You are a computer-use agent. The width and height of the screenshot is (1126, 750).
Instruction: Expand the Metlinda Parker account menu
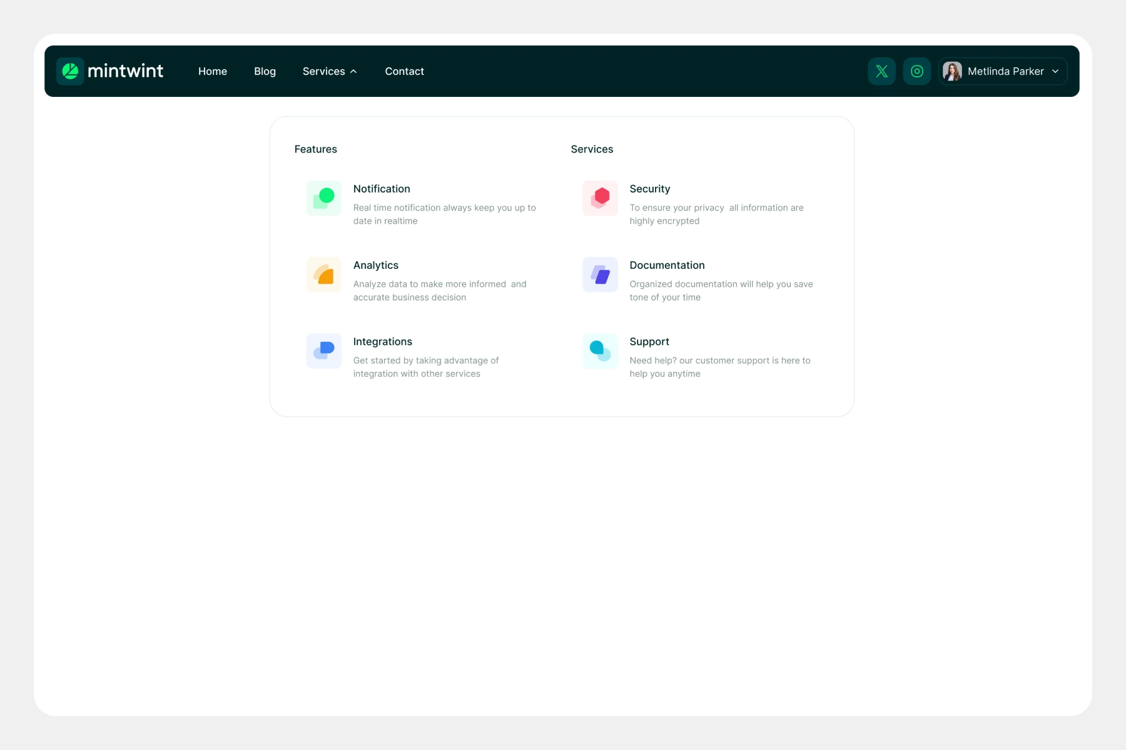(1005, 71)
